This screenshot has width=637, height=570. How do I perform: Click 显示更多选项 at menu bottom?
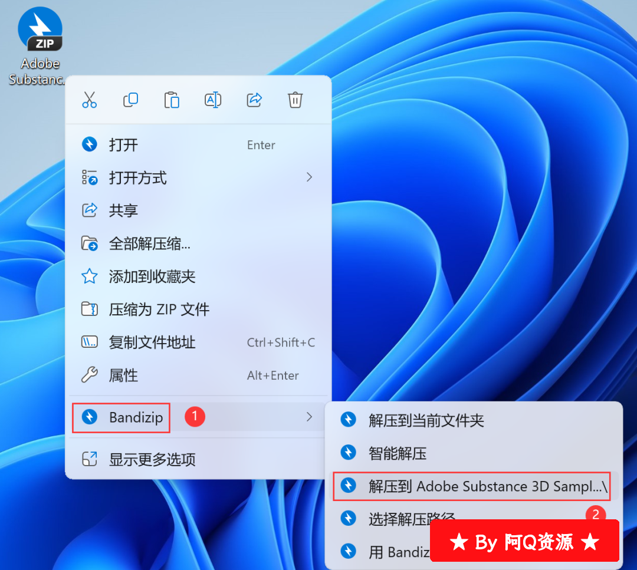pos(152,460)
